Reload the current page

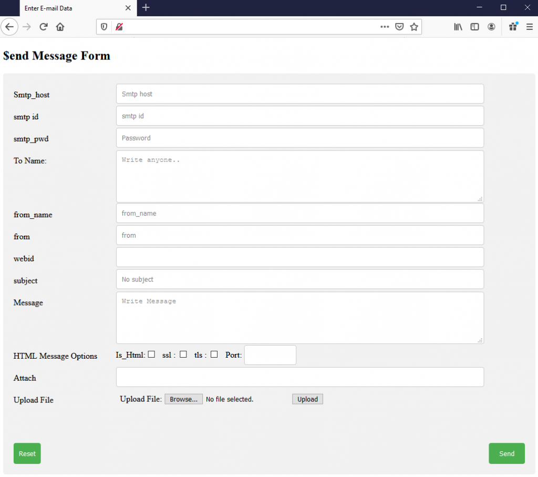[x=43, y=27]
